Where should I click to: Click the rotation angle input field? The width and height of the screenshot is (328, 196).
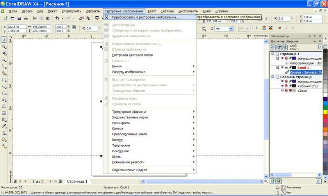point(92,28)
